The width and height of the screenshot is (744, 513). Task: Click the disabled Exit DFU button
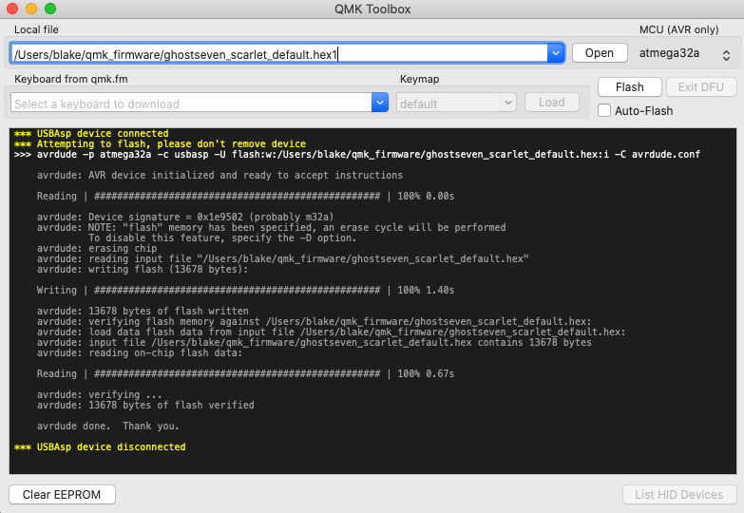[x=701, y=87]
